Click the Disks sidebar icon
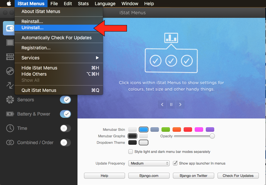The image size is (266, 185). tap(10, 71)
